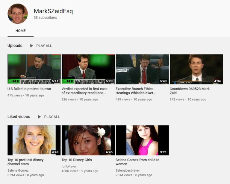Play all Liked videos
230x184 pixels.
(49, 117)
